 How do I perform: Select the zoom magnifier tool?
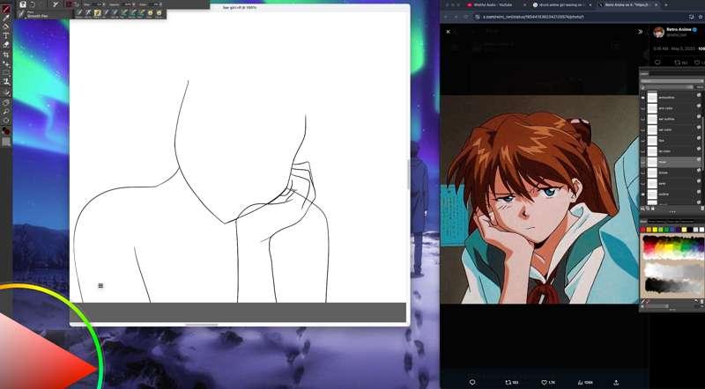(x=6, y=111)
